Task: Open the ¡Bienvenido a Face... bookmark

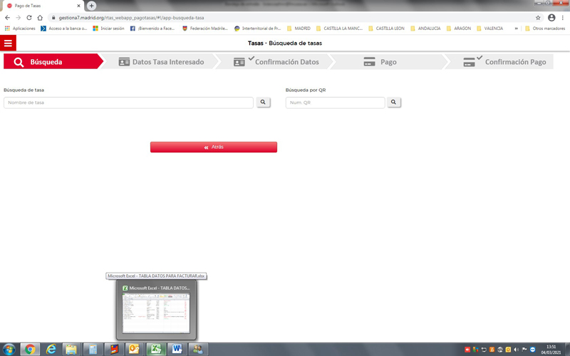Action: [x=152, y=28]
